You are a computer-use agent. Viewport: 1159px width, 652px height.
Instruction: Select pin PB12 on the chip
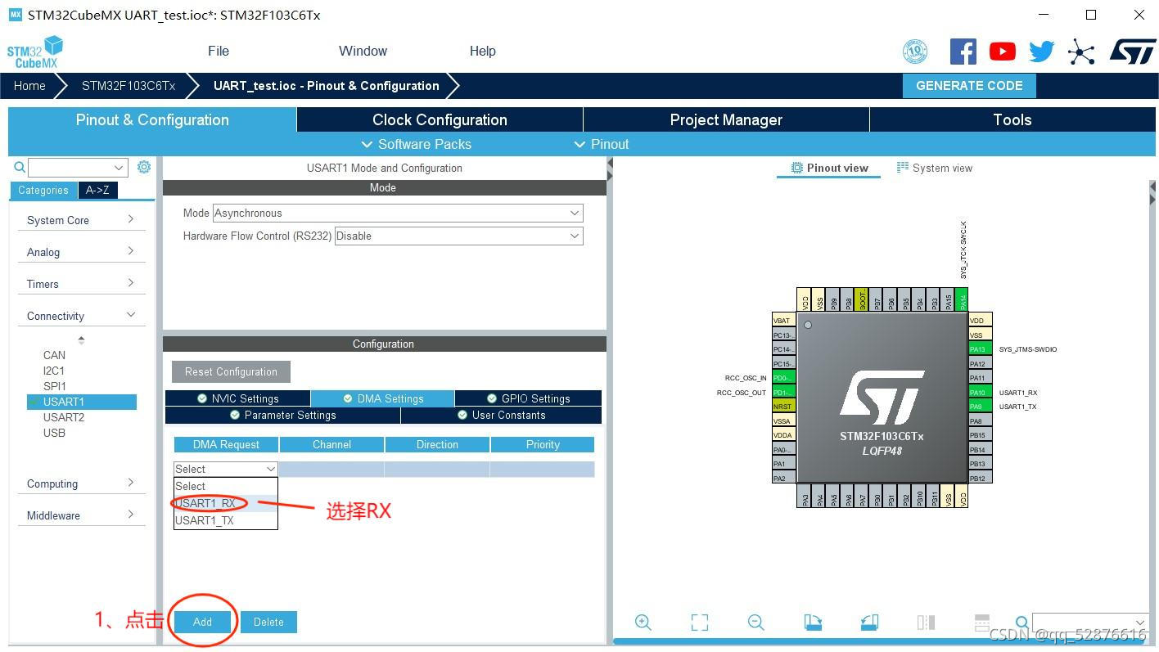click(981, 478)
